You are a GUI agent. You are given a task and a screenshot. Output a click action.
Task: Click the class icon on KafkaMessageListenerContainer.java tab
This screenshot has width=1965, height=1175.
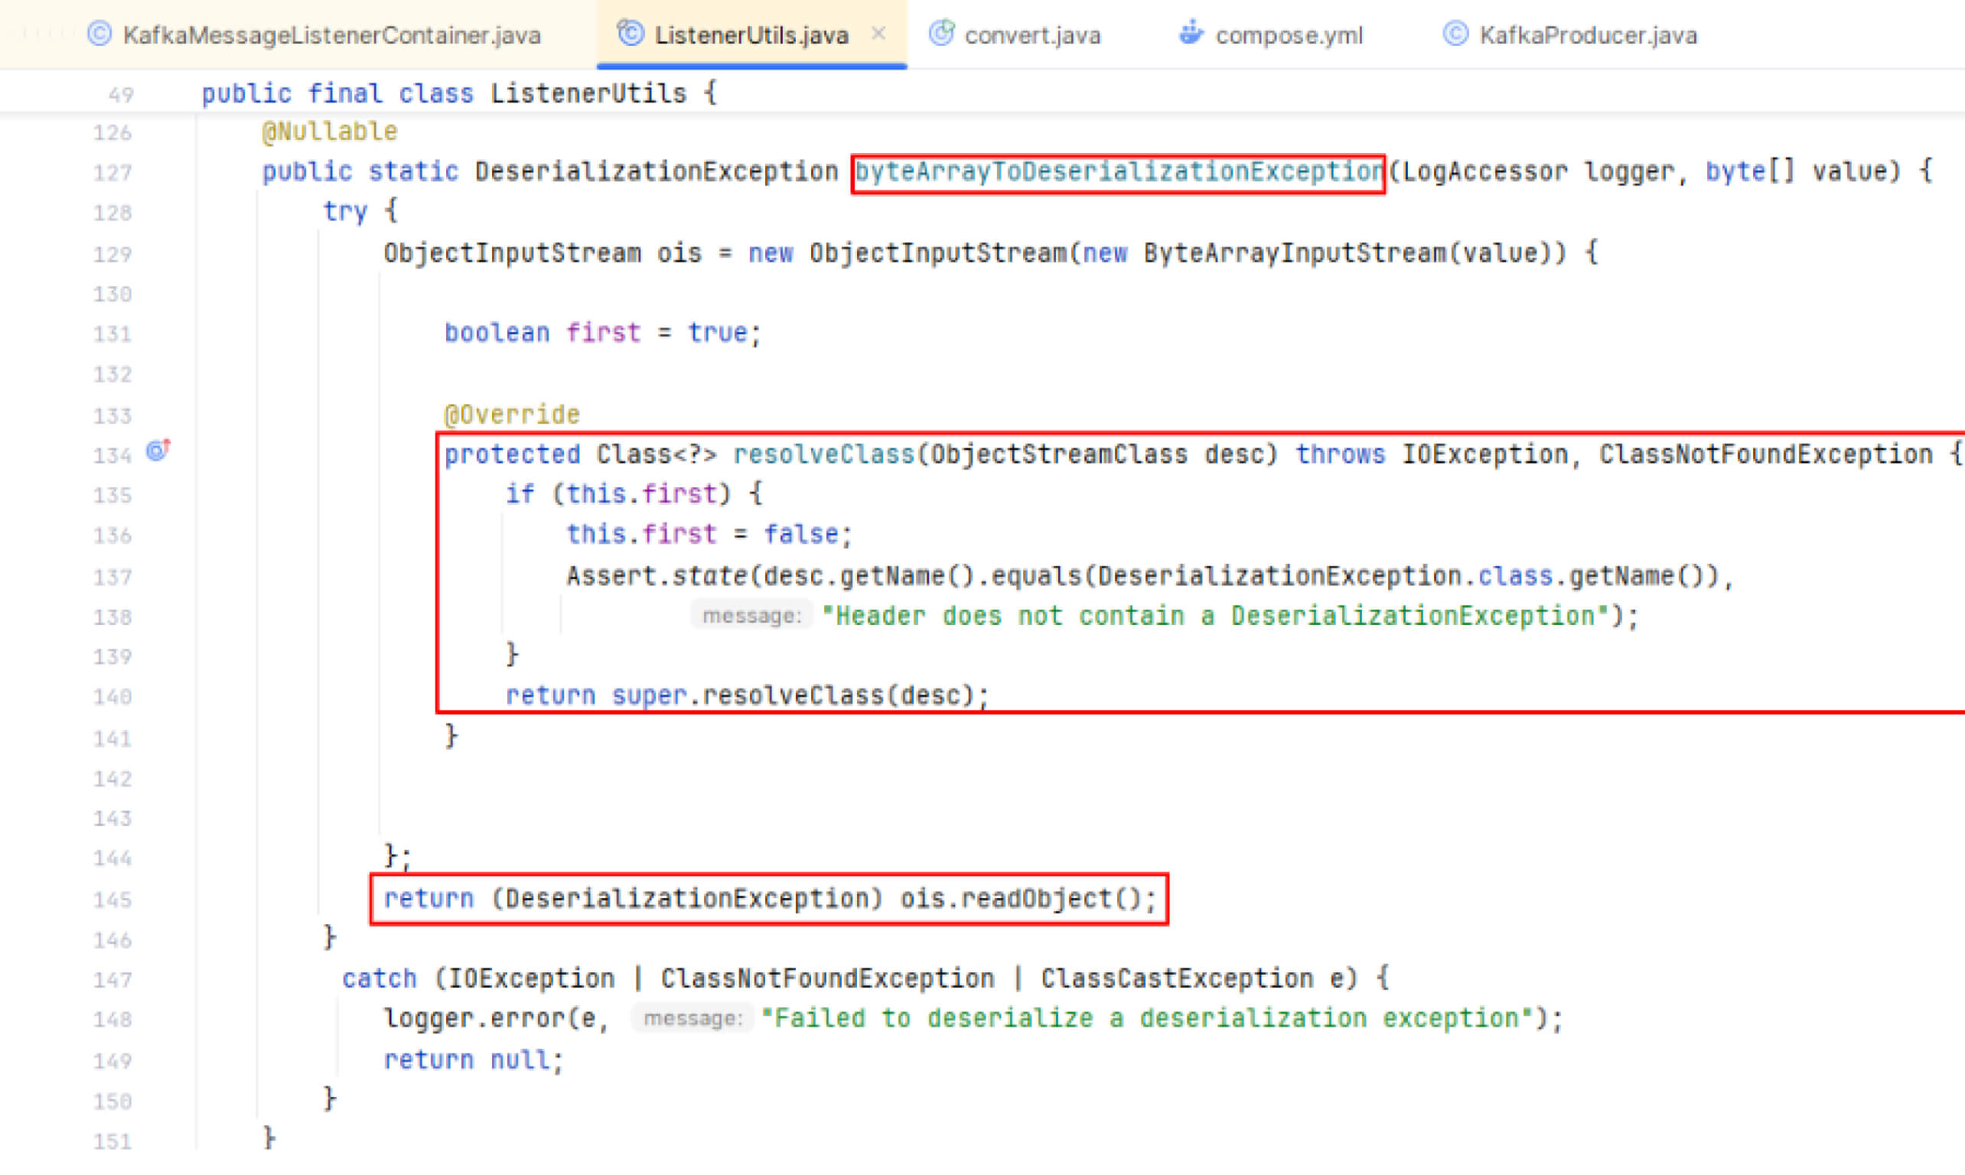pos(98,34)
